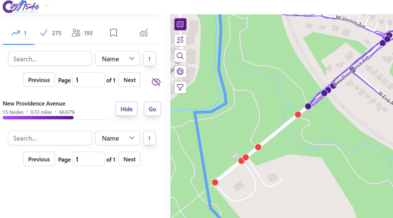
Task: Click the CityStrides logo
Action: click(x=21, y=7)
